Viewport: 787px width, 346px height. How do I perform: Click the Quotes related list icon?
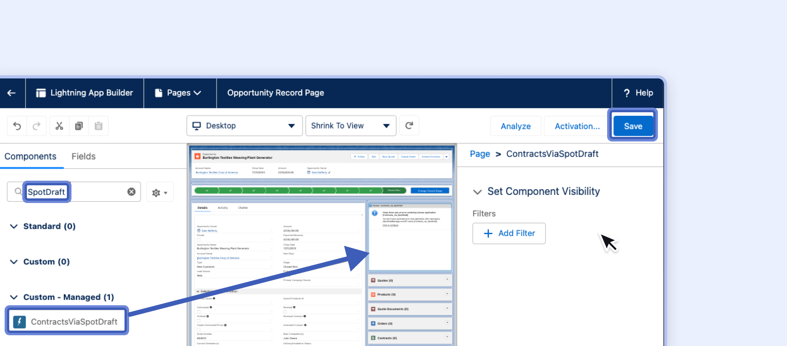click(373, 280)
